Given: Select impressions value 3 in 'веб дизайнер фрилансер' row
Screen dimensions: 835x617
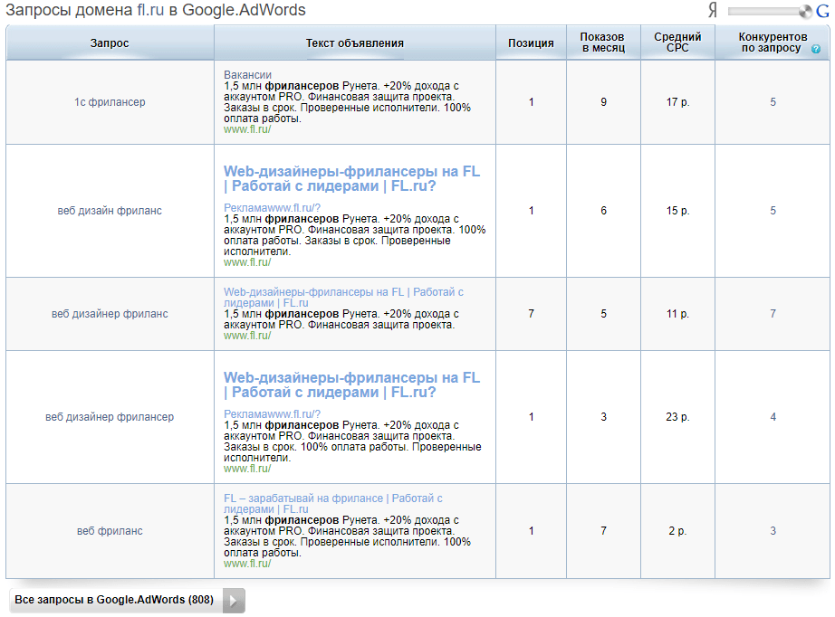Looking at the screenshot, I should pos(603,417).
